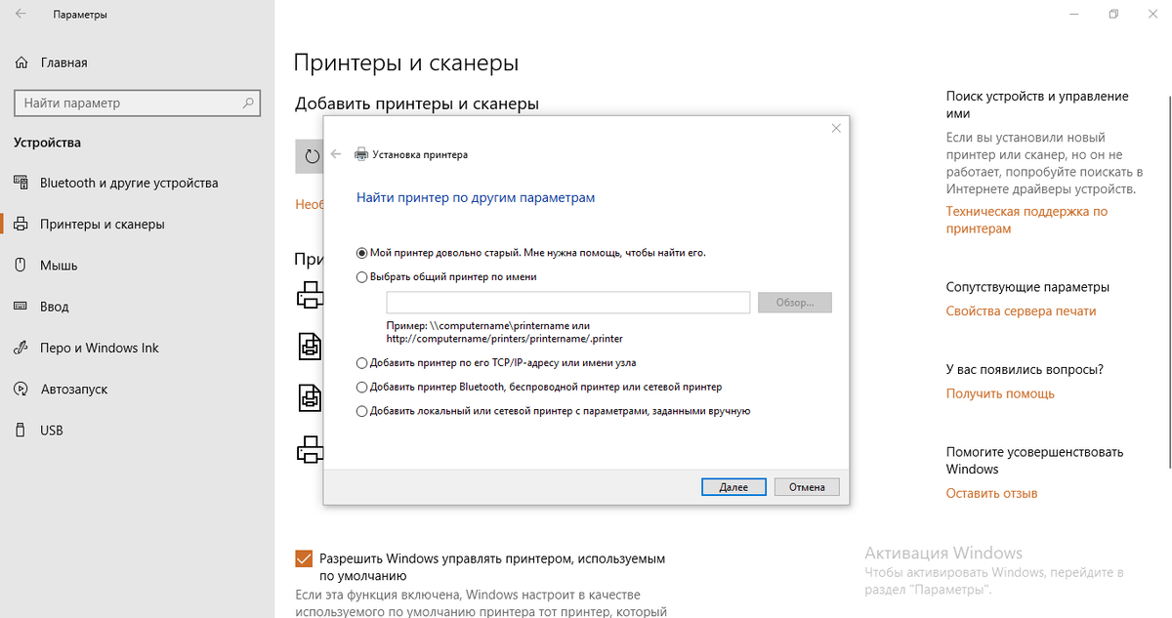
Task: Click the printer icon next to Принтеры и сканеры
Action: [x=21, y=225]
